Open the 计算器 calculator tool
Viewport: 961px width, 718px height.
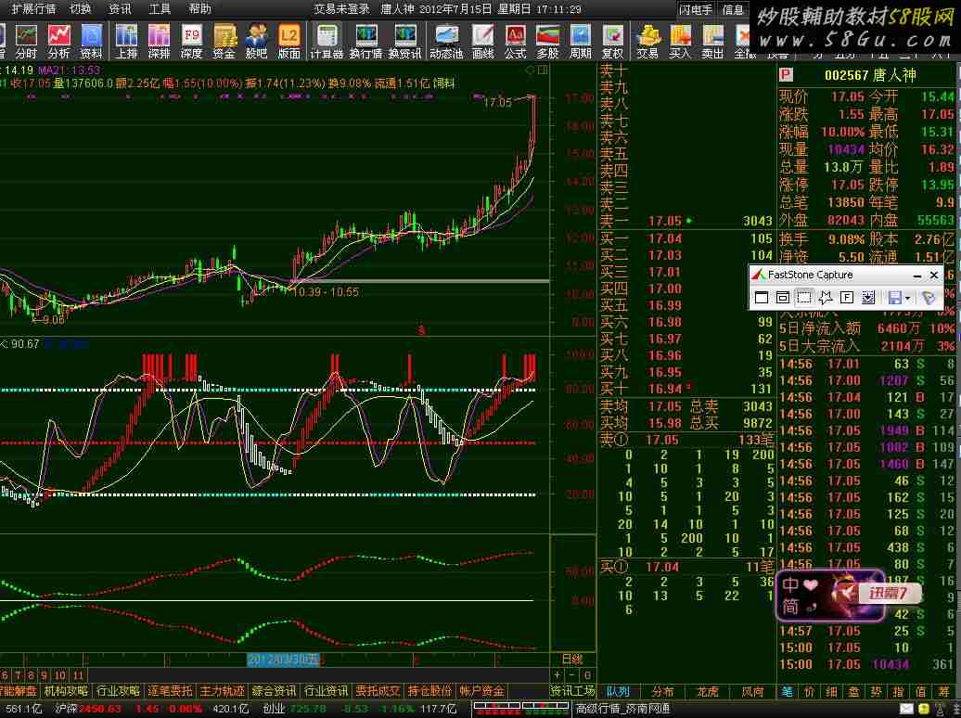coord(326,41)
